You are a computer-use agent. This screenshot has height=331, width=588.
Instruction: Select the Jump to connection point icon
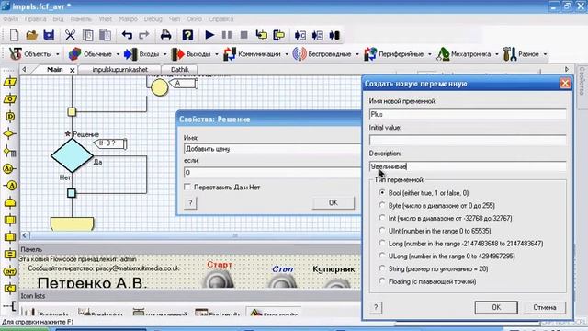pyautogui.click(x=10, y=186)
